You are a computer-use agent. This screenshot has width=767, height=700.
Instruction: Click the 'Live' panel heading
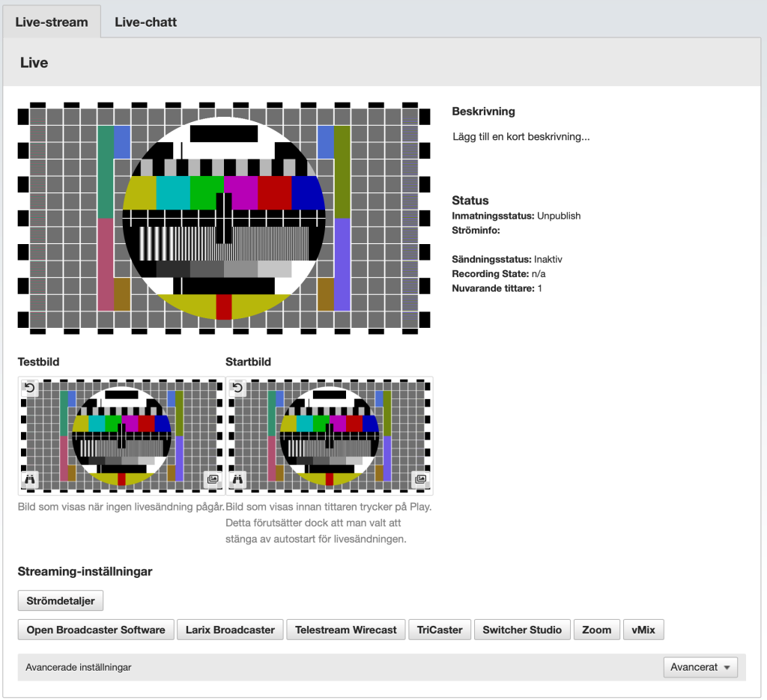34,63
